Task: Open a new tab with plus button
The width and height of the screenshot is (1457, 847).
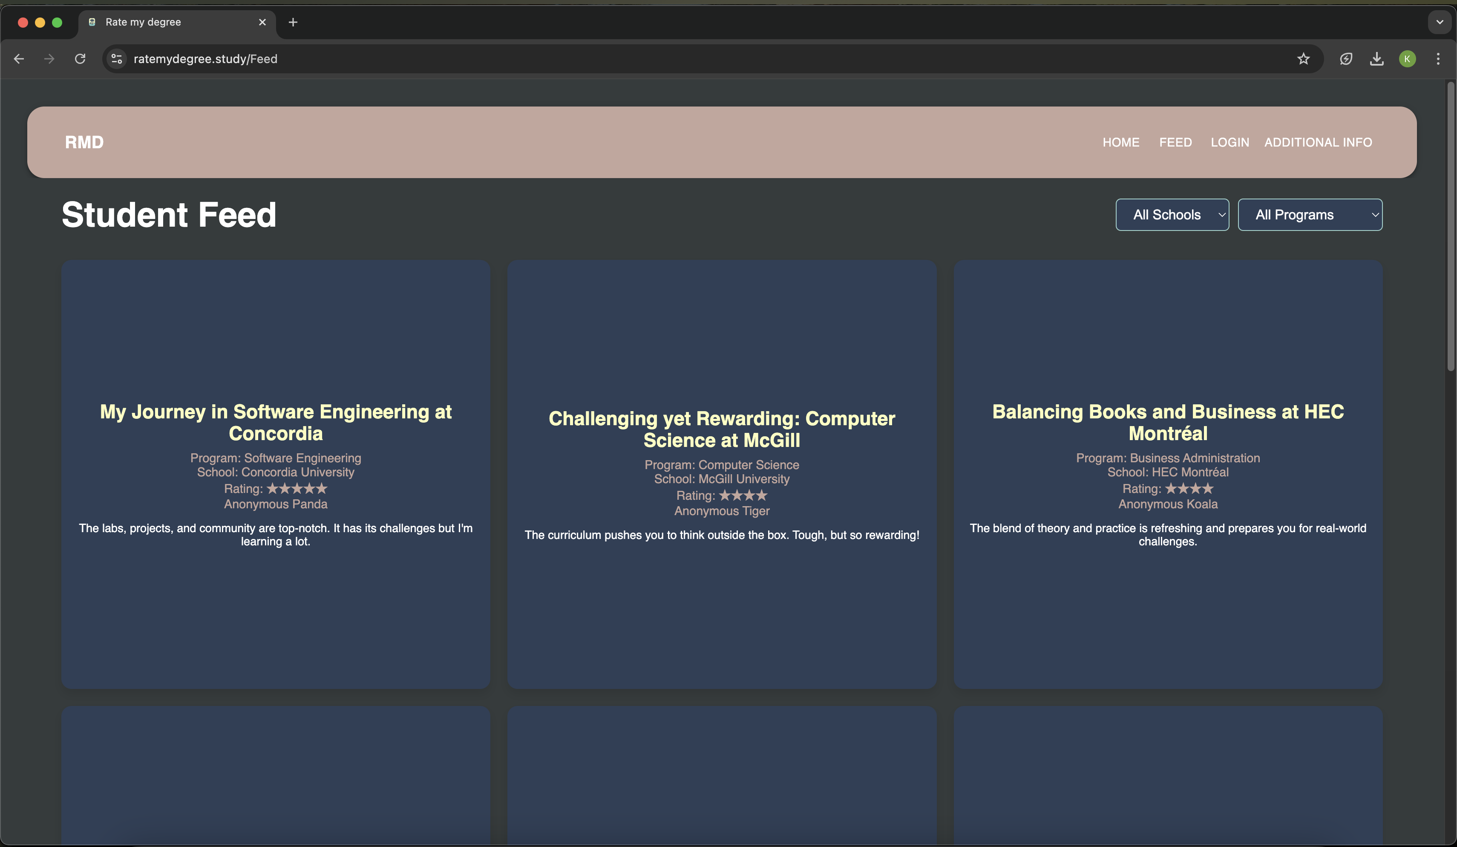Action: tap(293, 22)
